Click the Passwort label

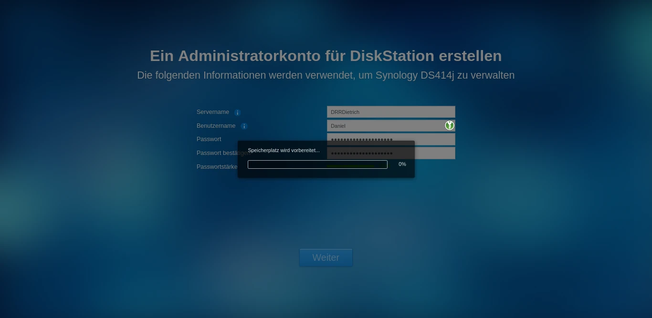(x=209, y=139)
